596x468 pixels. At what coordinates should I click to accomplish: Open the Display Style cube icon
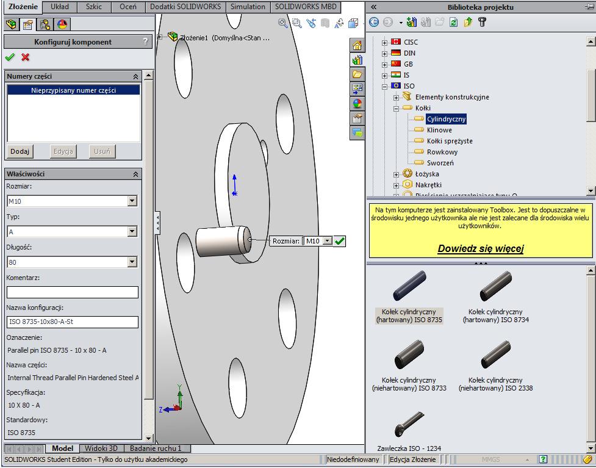[x=353, y=23]
